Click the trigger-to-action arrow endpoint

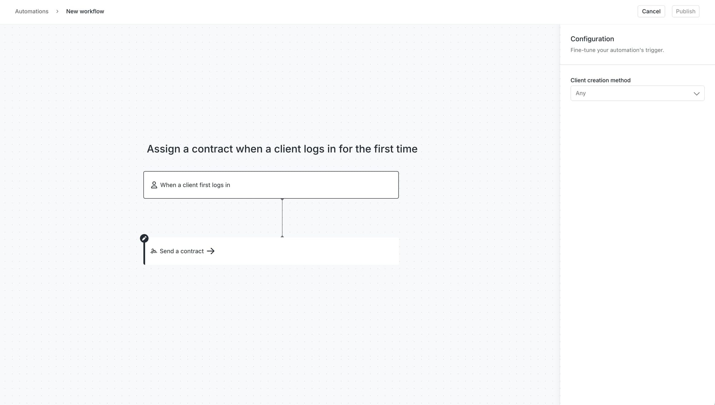click(282, 236)
